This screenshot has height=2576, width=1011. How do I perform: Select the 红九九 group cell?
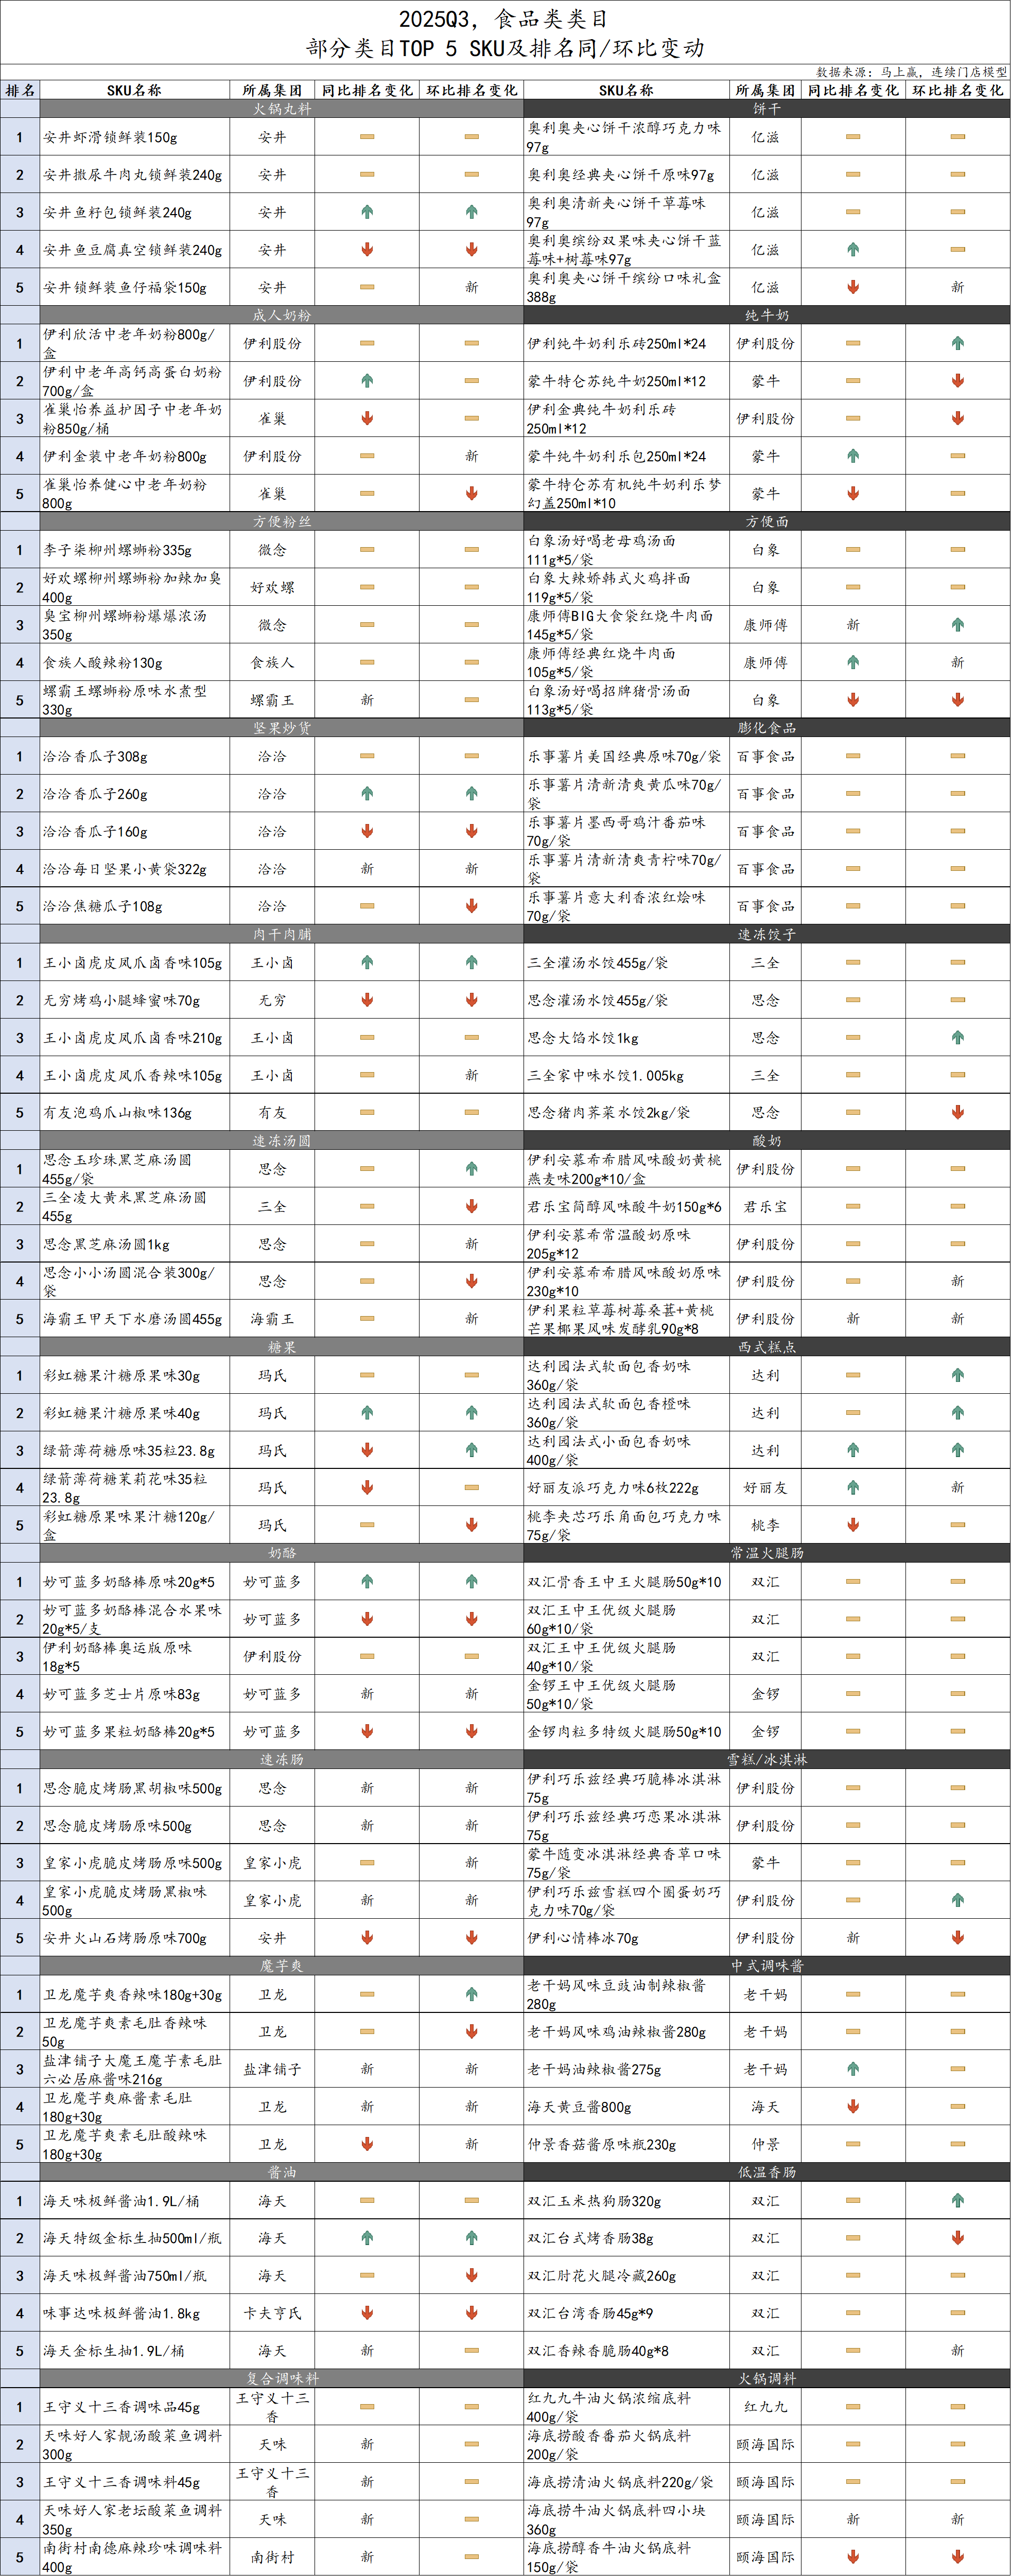coord(765,2407)
